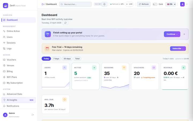Click the 'Tuesday, 21 April 2026' date

tap(51, 23)
